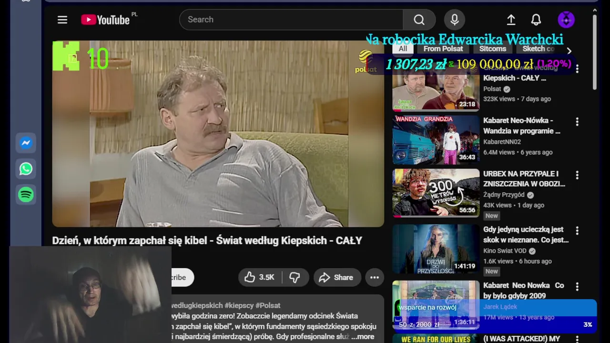610x343 pixels.
Task: Open the KabaretNN02 channel link
Action: (x=502, y=142)
